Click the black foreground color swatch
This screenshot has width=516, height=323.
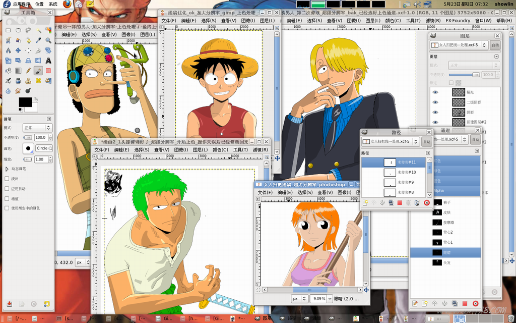tap(25, 102)
